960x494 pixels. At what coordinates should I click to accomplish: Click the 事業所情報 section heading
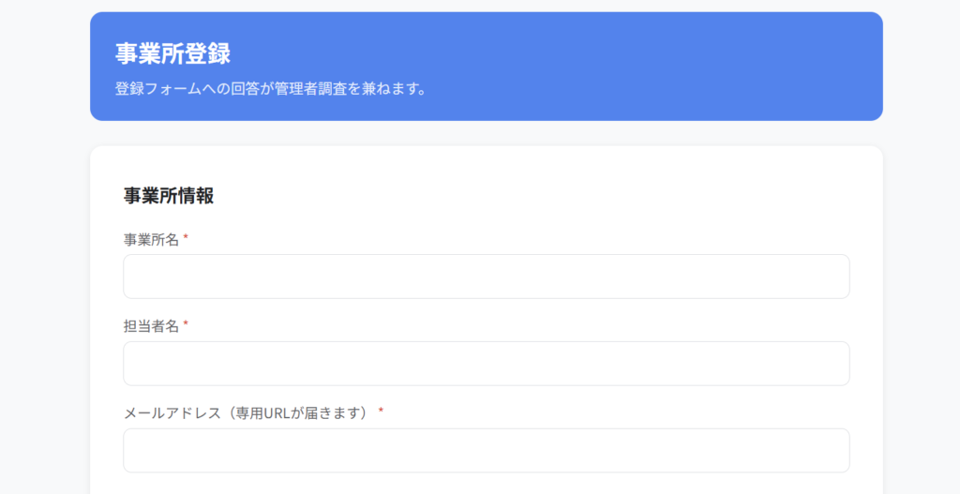[x=169, y=196]
